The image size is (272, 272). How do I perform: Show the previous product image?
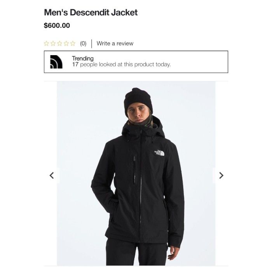coord(52,175)
